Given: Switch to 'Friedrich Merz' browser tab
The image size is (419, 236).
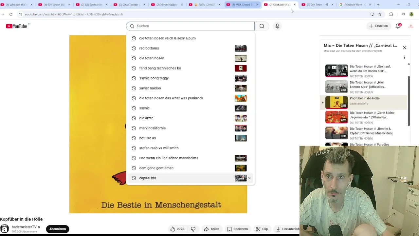Looking at the screenshot, I should pos(355,5).
